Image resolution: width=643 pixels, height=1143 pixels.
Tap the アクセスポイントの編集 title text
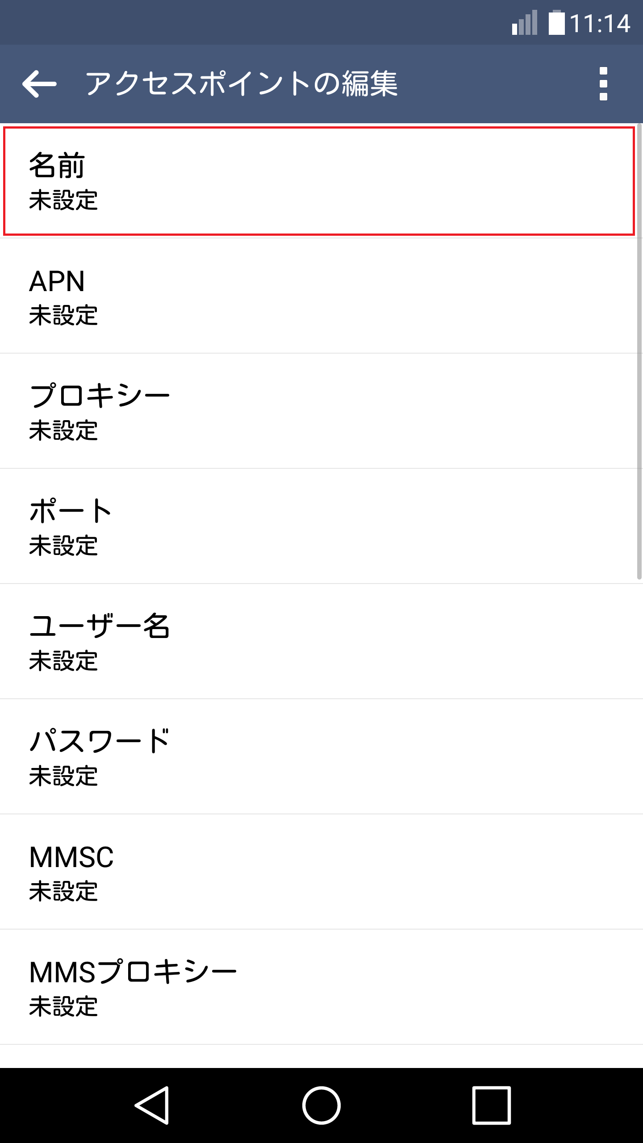point(241,84)
